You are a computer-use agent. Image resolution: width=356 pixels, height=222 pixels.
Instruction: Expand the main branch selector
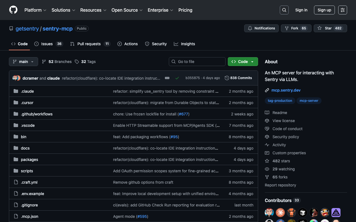click(23, 62)
